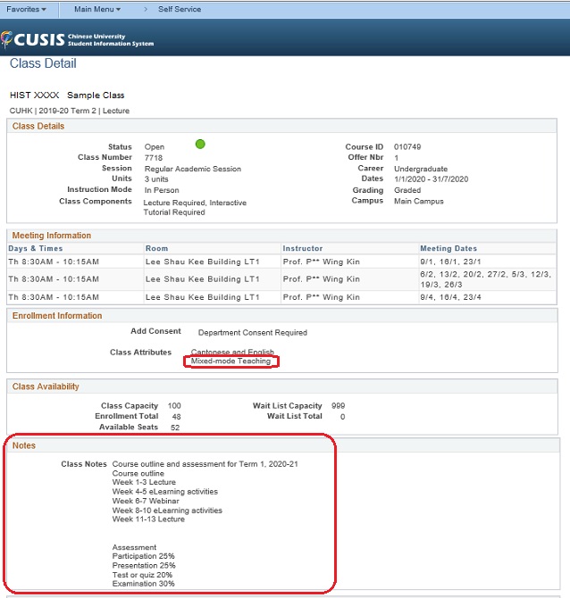570x598 pixels.
Task: Click the Mixed-mode Teaching class attribute
Action: 231,361
